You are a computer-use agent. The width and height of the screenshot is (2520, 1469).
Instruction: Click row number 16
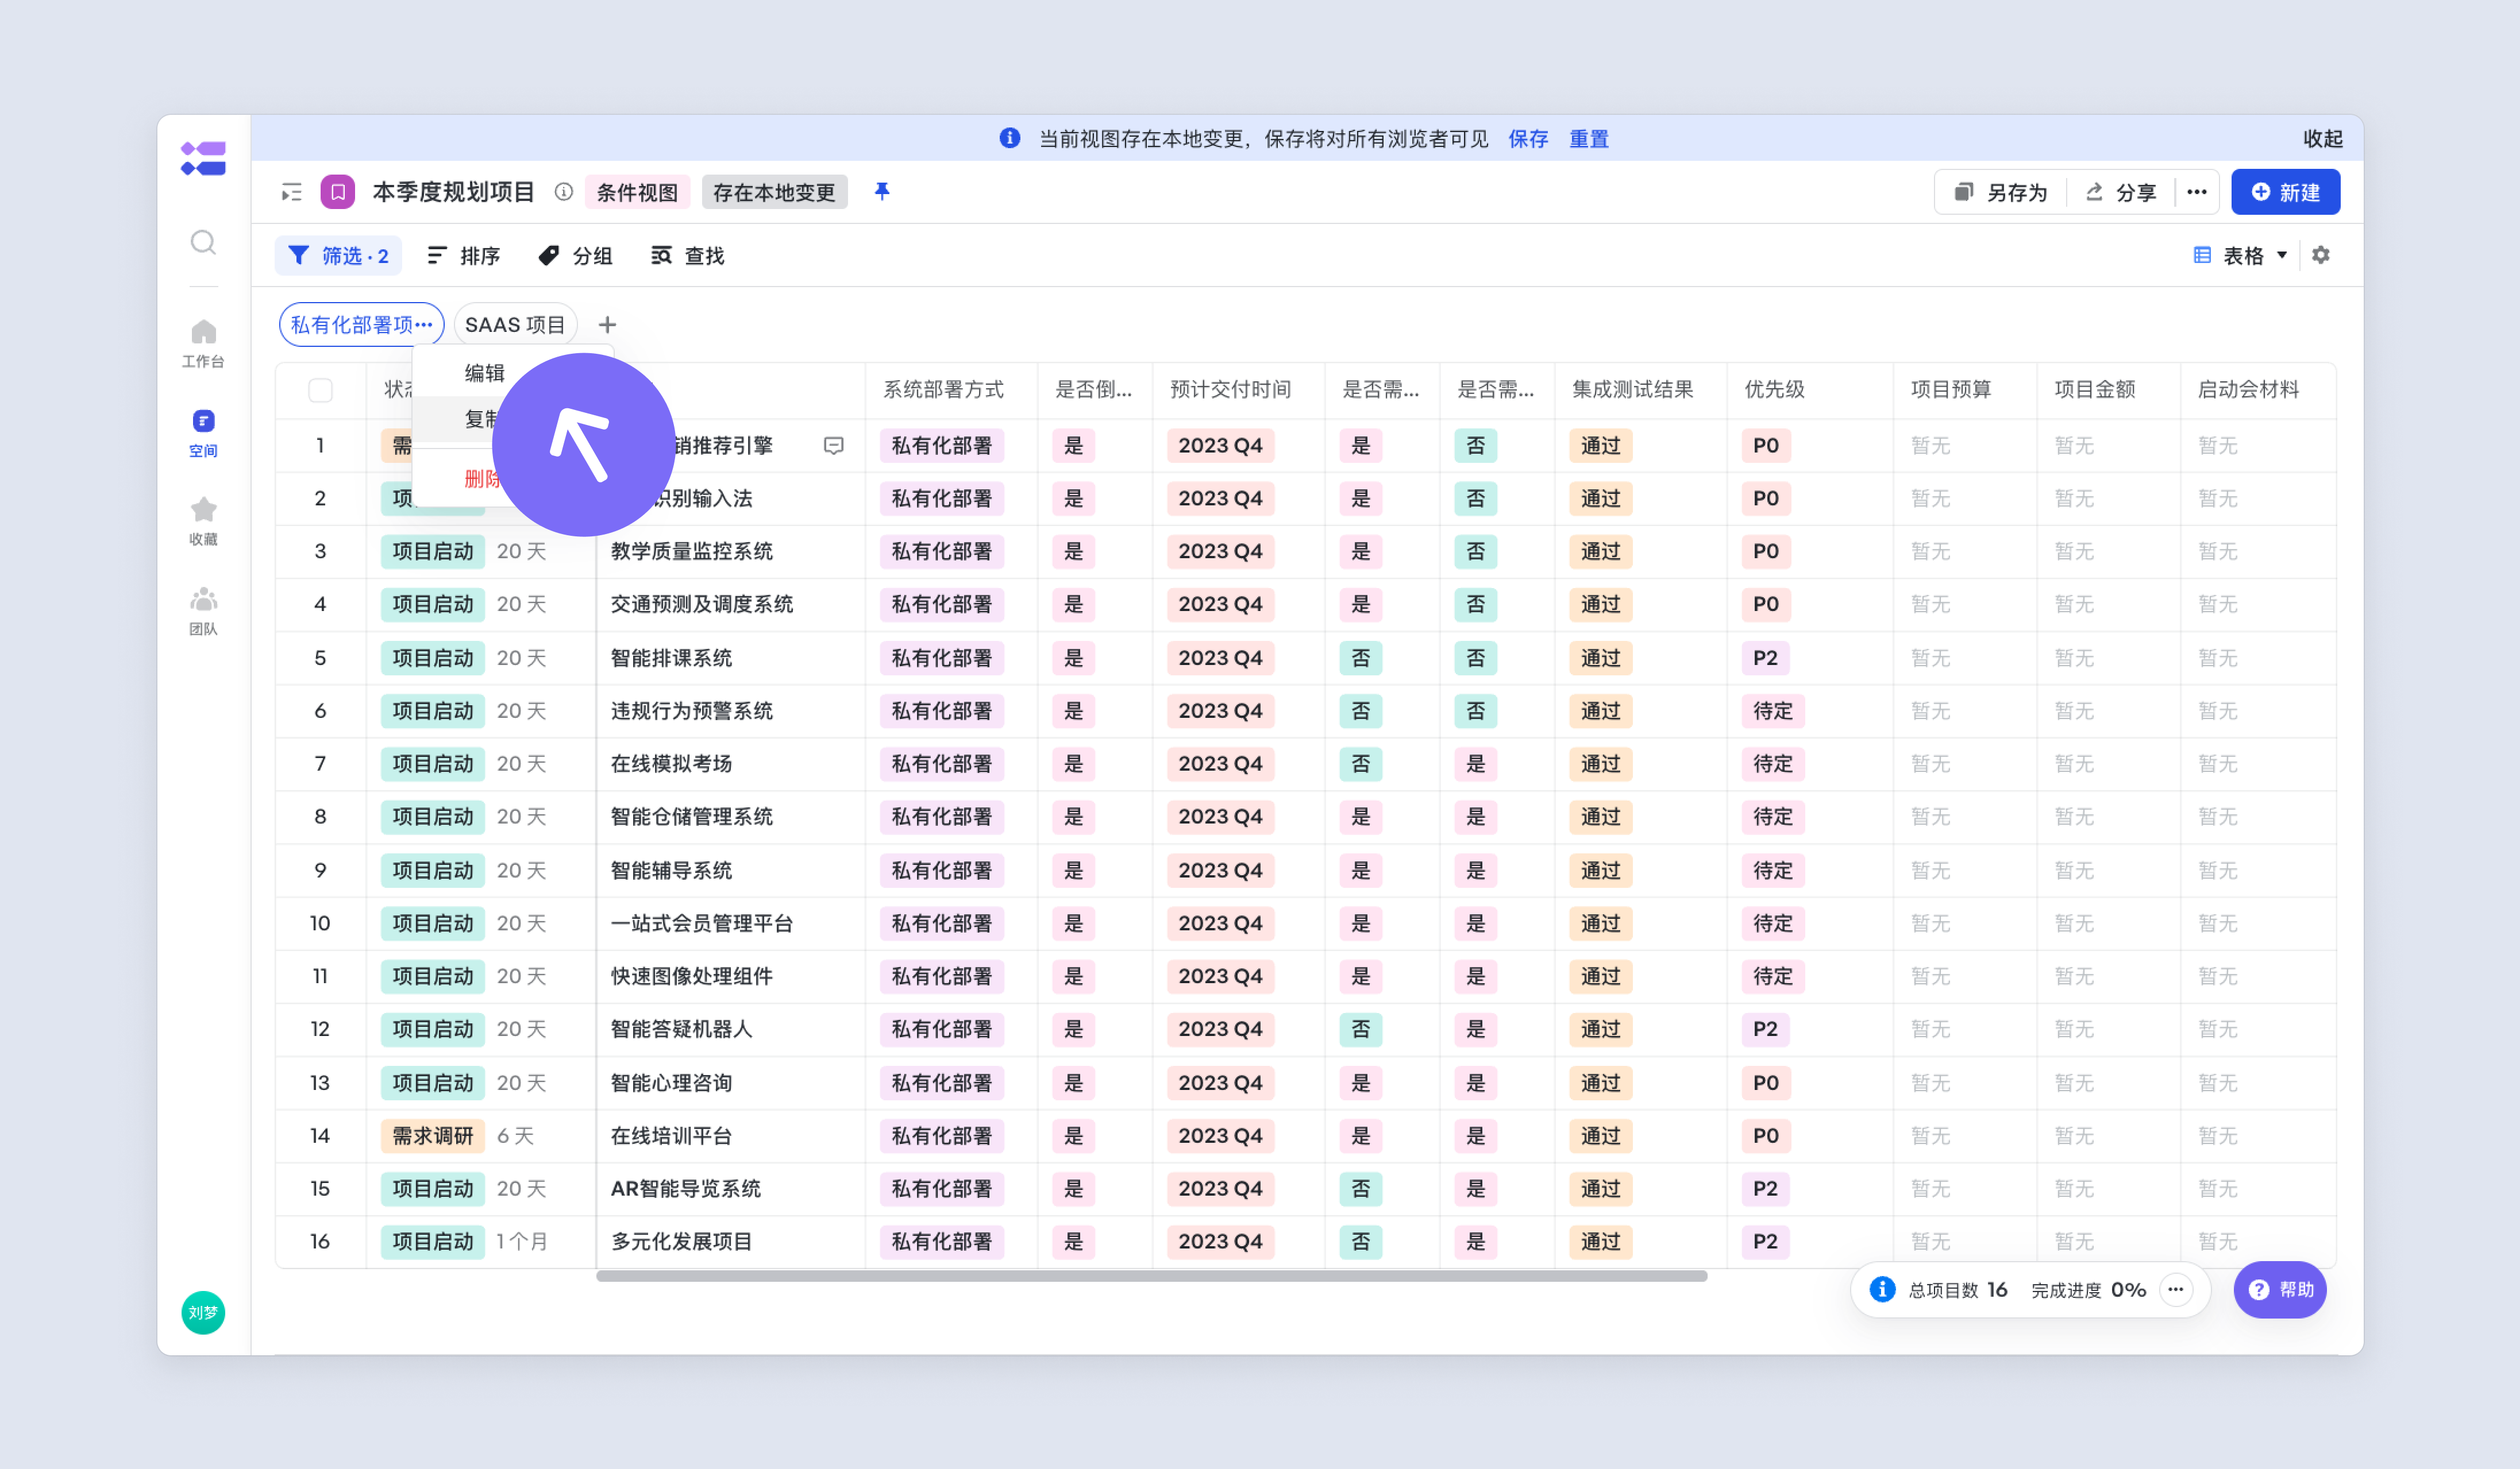pyautogui.click(x=320, y=1242)
